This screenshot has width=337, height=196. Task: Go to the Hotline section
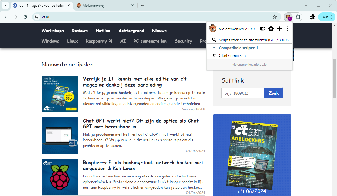point(103,31)
